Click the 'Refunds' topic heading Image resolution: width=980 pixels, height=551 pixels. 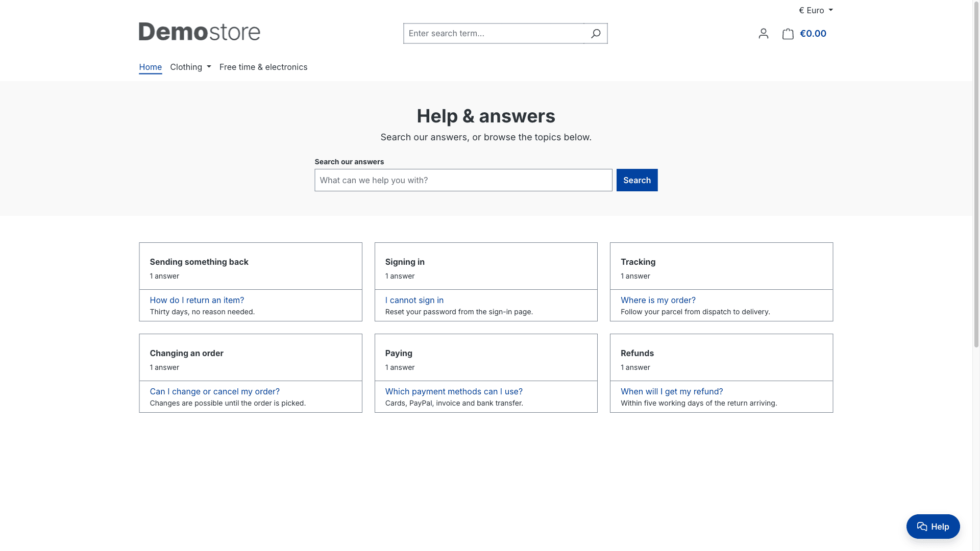[637, 353]
